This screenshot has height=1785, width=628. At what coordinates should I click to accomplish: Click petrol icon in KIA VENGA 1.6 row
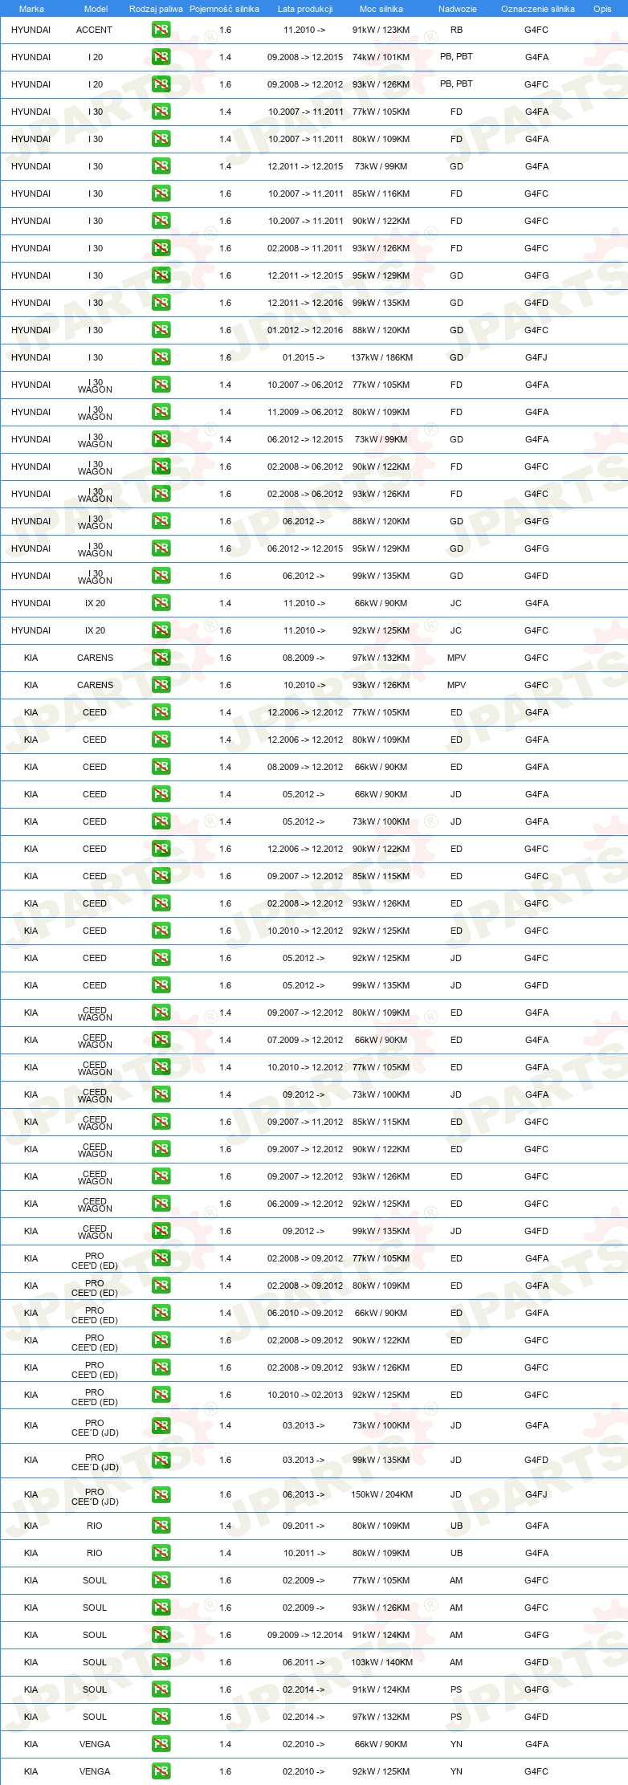click(161, 1771)
